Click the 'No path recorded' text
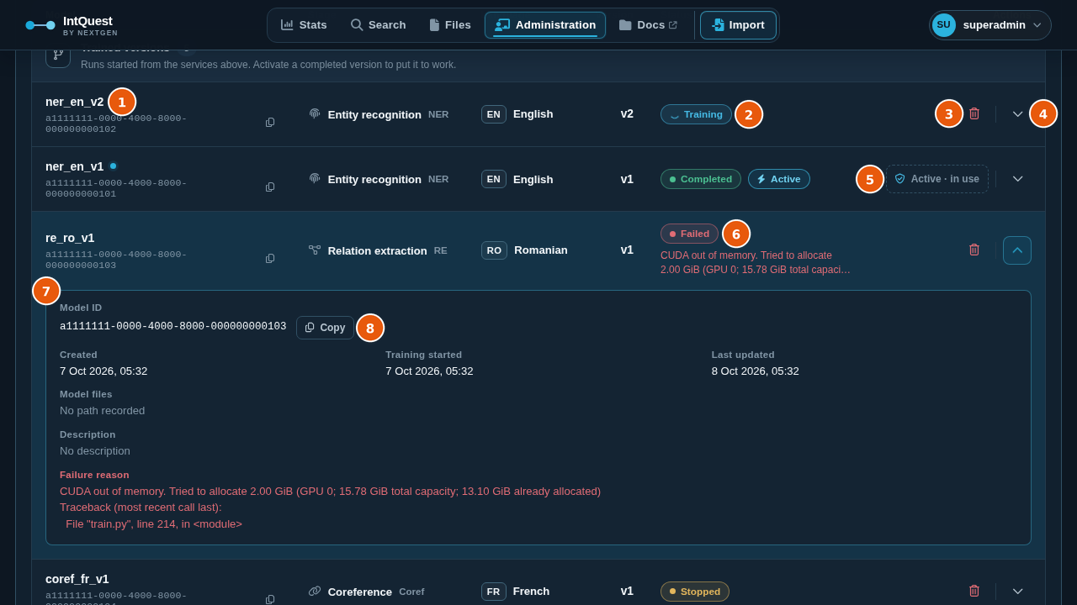 (x=102, y=411)
